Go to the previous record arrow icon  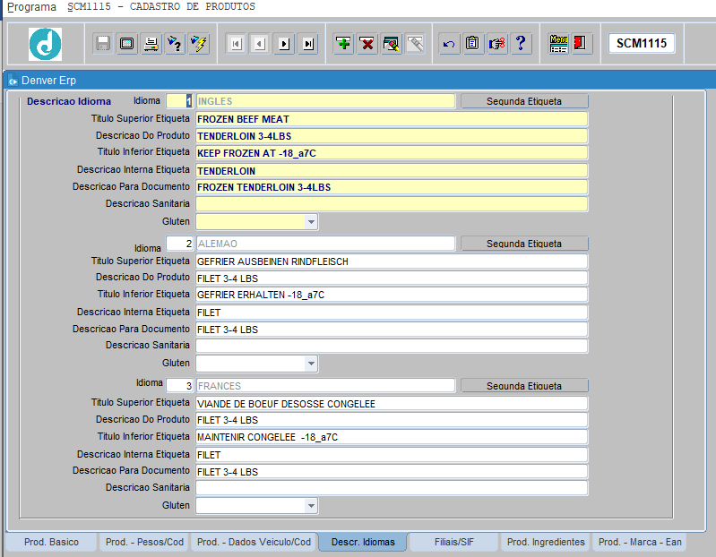click(260, 44)
